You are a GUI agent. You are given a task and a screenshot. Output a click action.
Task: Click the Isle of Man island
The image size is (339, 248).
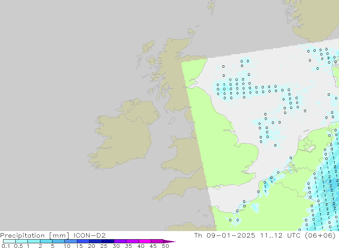point(172,120)
